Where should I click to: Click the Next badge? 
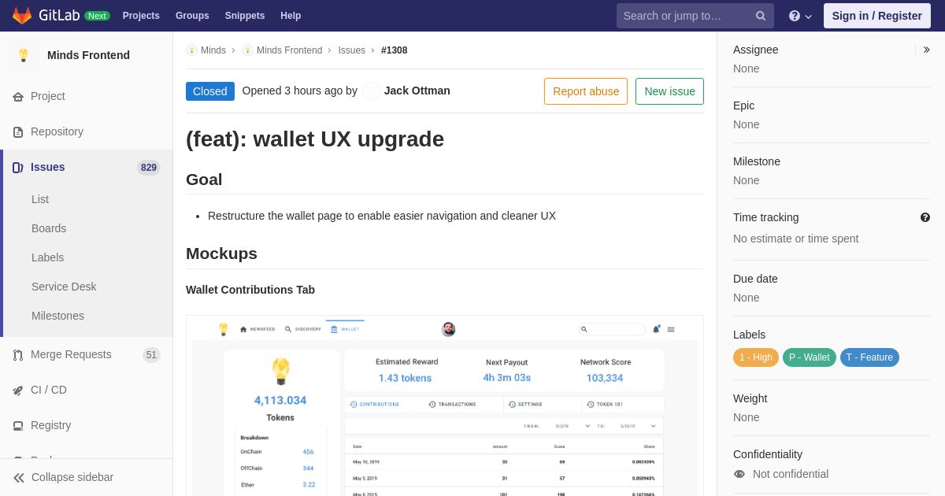(97, 16)
